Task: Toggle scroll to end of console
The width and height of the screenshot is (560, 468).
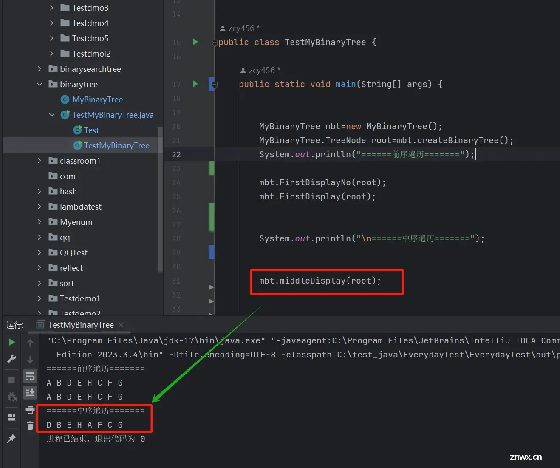Action: click(x=30, y=392)
